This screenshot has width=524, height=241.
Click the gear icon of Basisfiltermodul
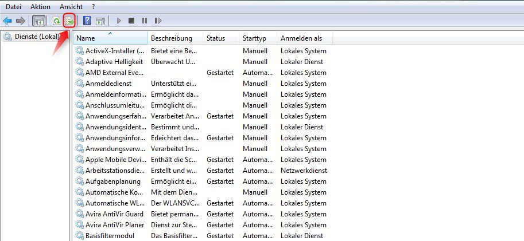pyautogui.click(x=80, y=236)
